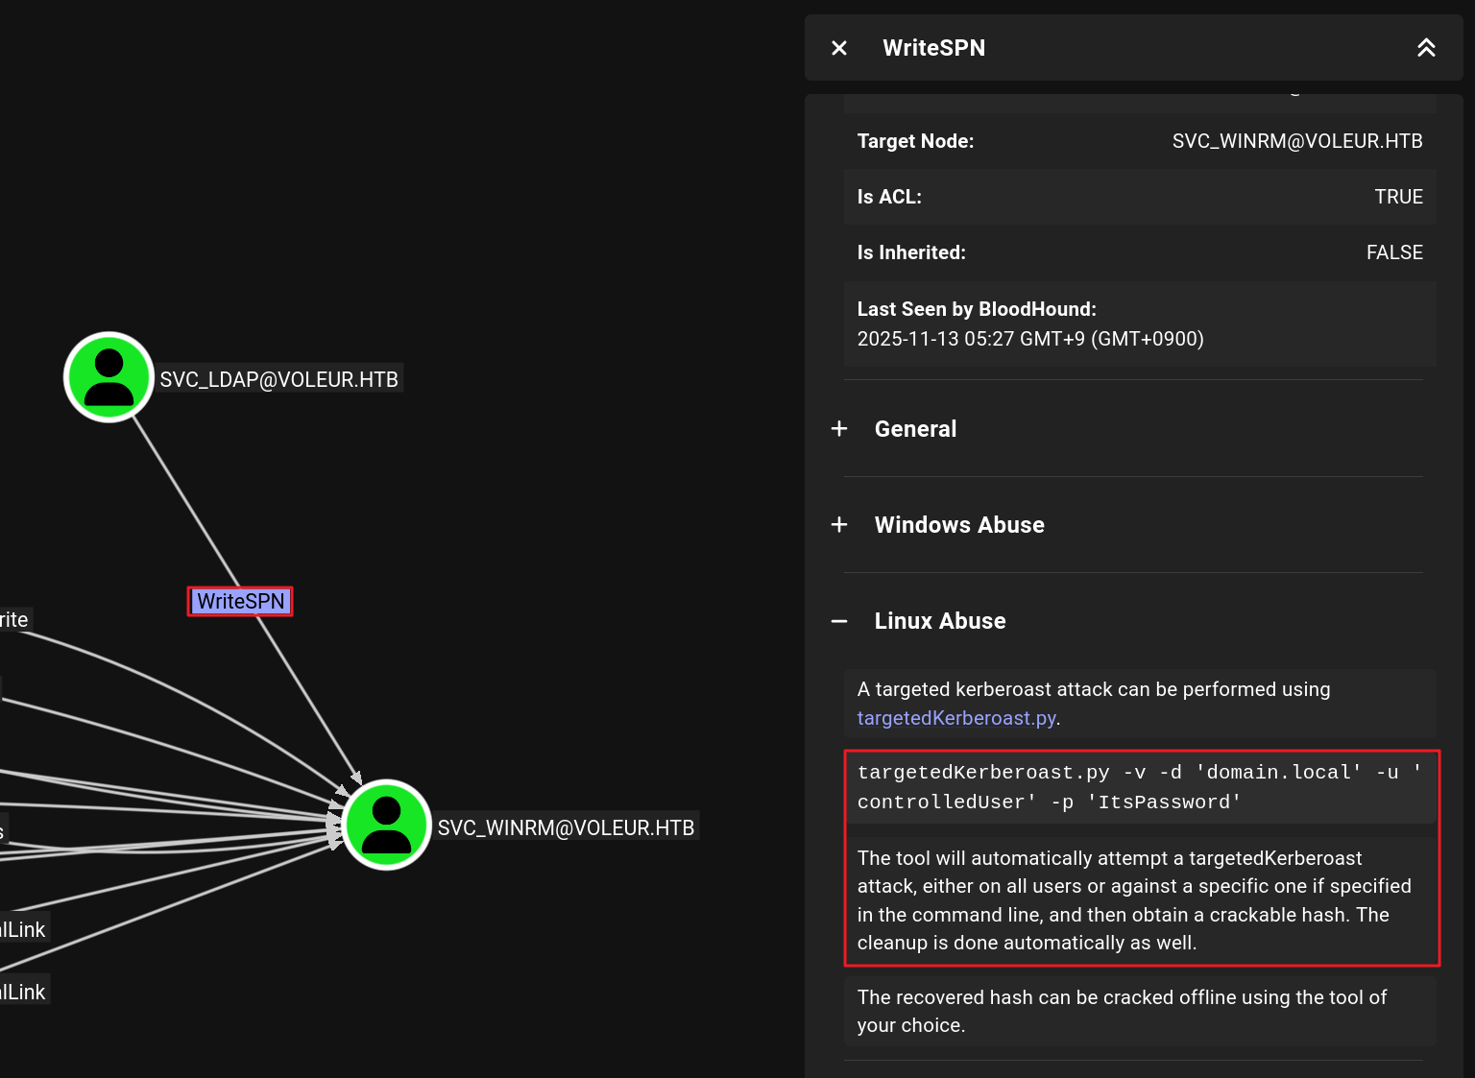Image resolution: width=1475 pixels, height=1078 pixels.
Task: Collapse all sections with double chevron icon
Action: click(x=1426, y=48)
